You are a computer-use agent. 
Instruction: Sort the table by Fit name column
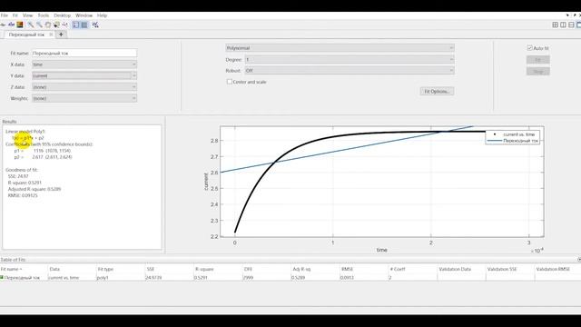click(25, 269)
